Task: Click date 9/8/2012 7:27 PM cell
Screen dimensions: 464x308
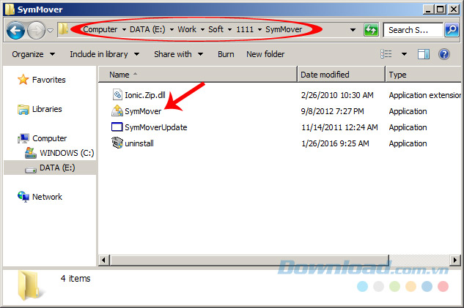Action: point(332,111)
